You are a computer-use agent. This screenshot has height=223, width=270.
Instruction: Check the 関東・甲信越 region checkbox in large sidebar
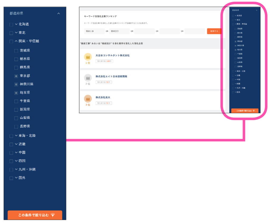pos(11,41)
